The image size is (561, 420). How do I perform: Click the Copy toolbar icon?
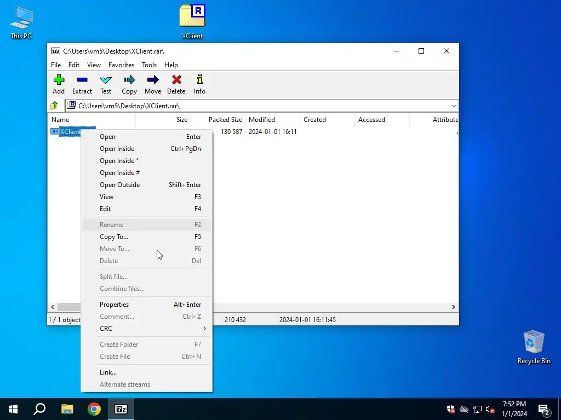tap(129, 84)
